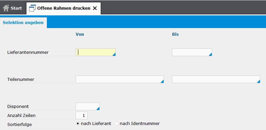Select the nach Identnummer radio button

coord(116,124)
